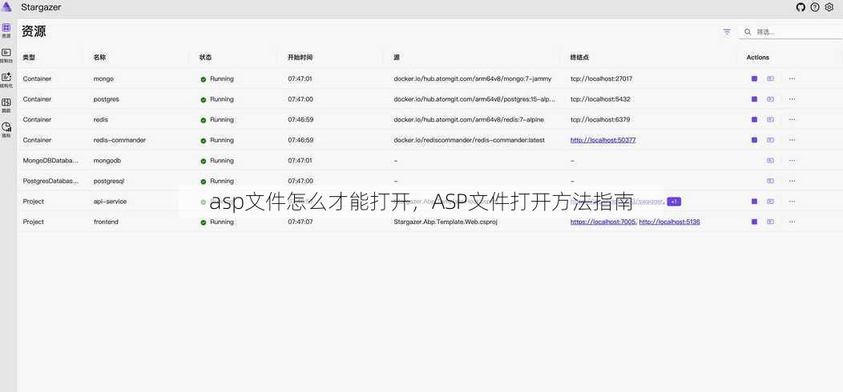Select the frontend name cell
The width and height of the screenshot is (843, 392).
point(106,222)
